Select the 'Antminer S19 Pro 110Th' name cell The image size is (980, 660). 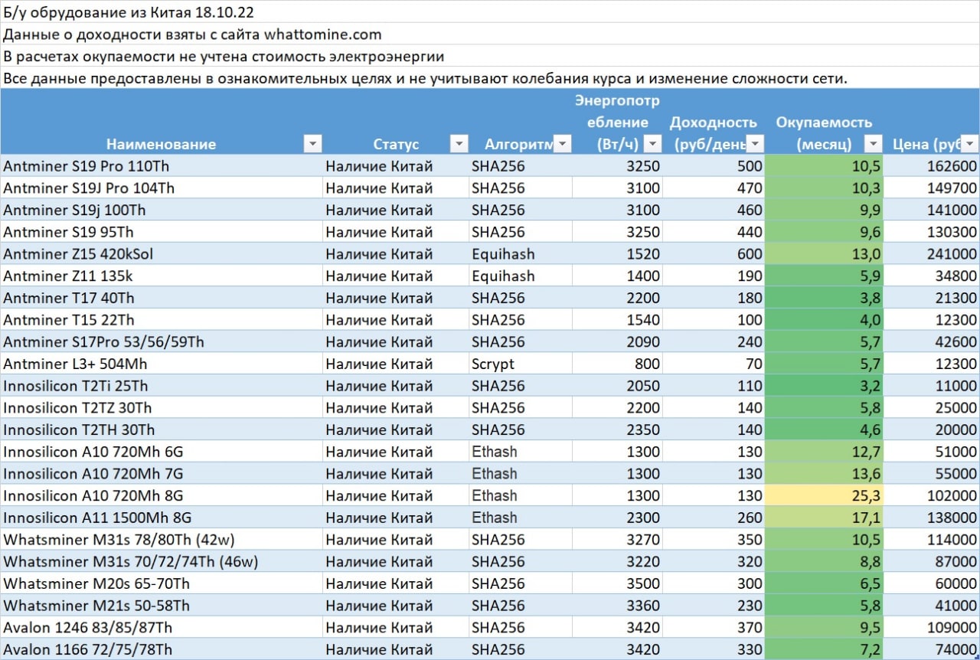(161, 166)
